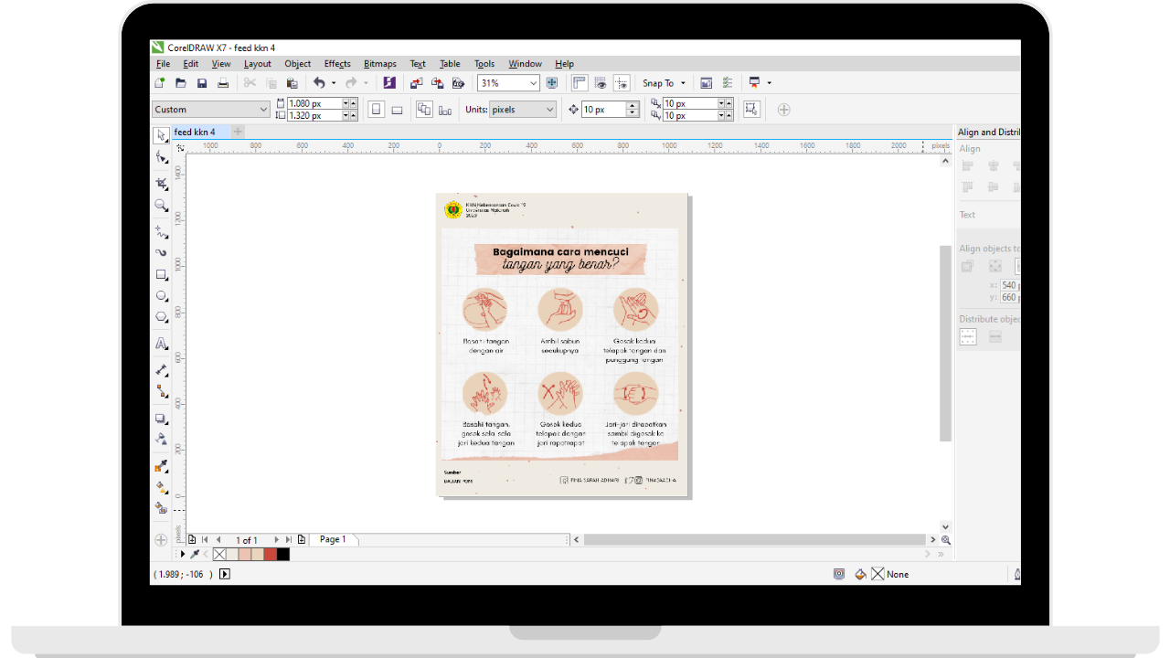Add a new document tab with plus
The width and height of the screenshot is (1170, 658).
coord(238,133)
